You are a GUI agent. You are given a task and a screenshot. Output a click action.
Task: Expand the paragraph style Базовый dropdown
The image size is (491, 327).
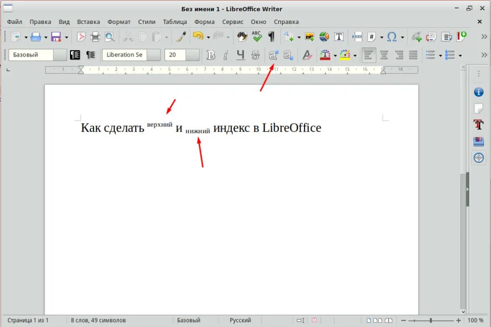coord(60,55)
